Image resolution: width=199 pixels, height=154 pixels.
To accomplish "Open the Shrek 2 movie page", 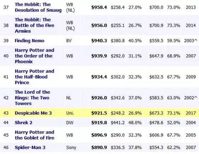I will pyautogui.click(x=24, y=123).
